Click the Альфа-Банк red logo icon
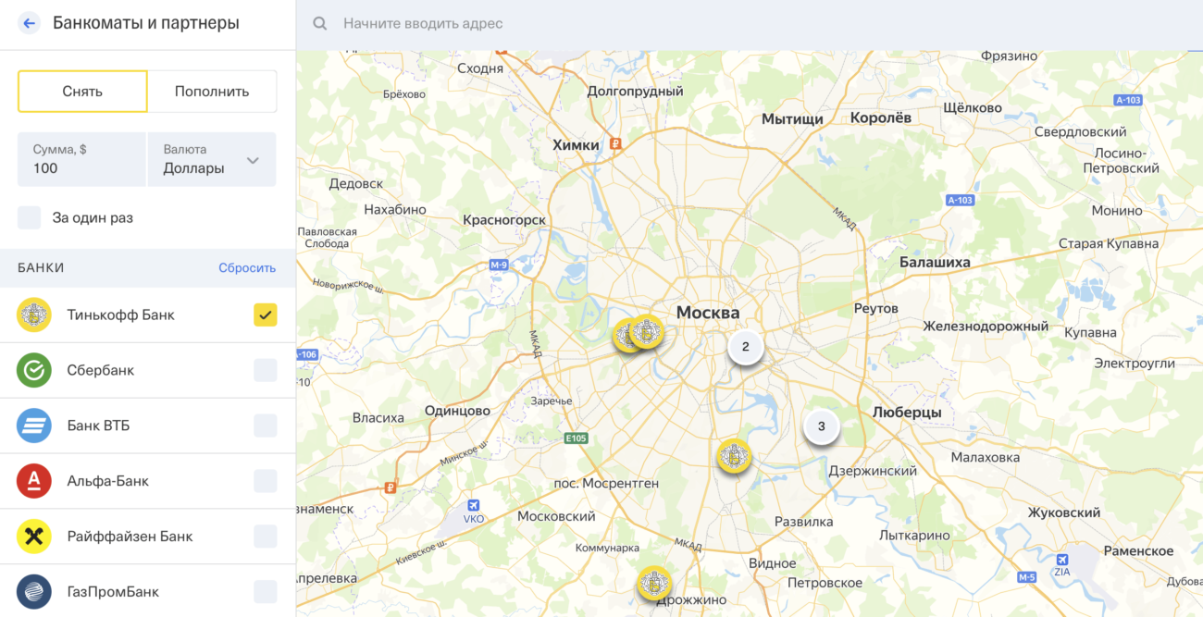 point(34,481)
